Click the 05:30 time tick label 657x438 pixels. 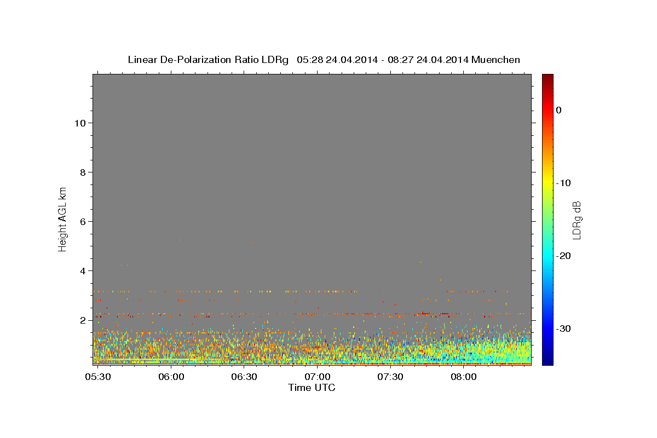tap(98, 377)
